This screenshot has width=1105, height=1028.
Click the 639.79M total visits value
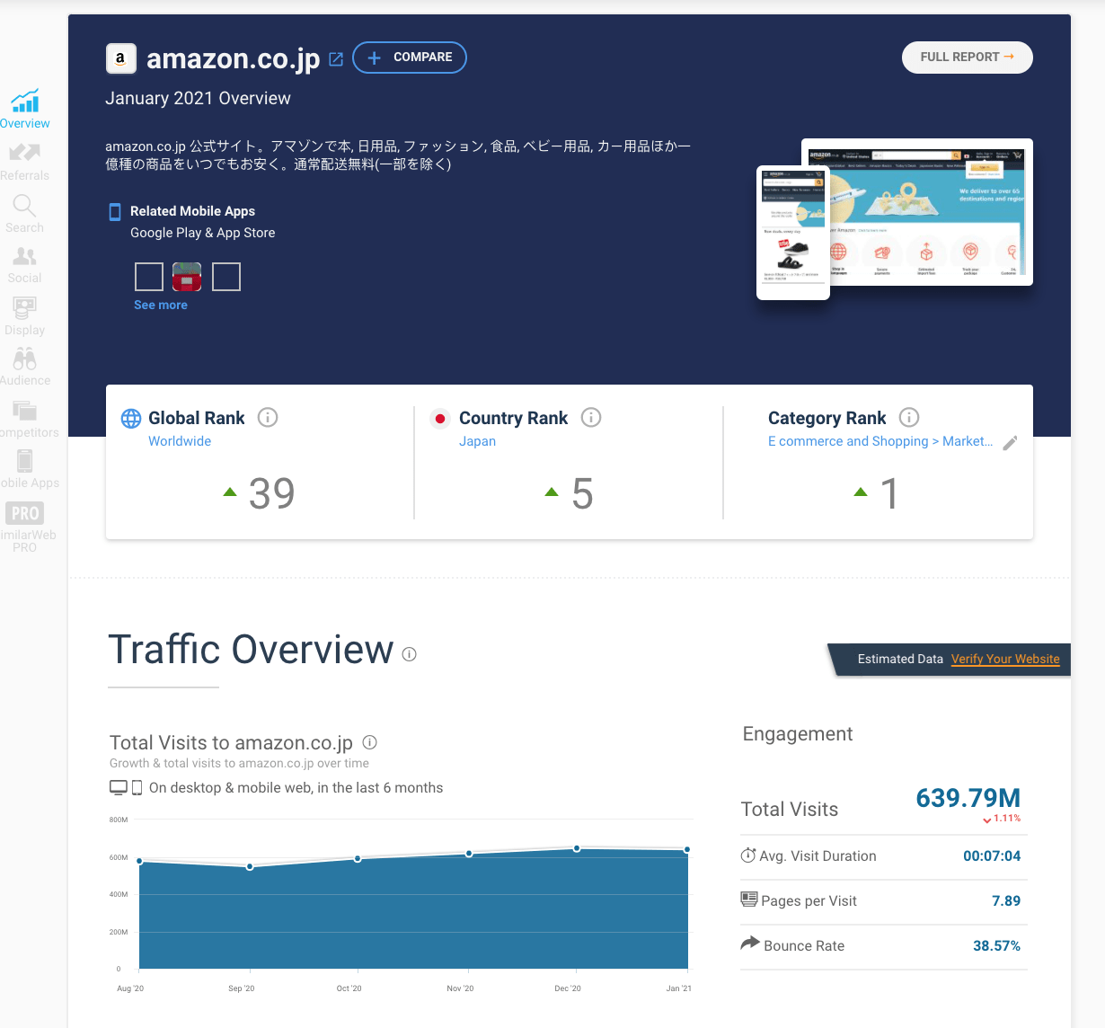click(x=968, y=798)
